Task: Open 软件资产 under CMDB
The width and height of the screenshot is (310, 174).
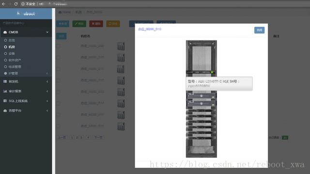Action: pyautogui.click(x=15, y=60)
